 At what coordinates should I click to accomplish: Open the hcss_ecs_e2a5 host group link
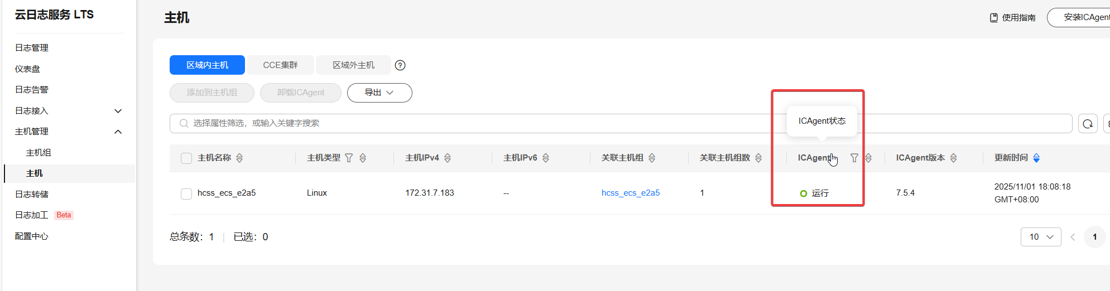click(630, 193)
